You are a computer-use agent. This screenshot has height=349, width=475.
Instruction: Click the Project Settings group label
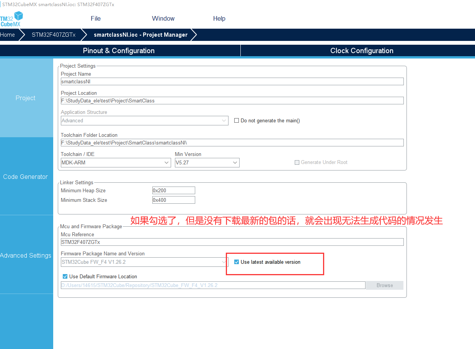coord(78,66)
